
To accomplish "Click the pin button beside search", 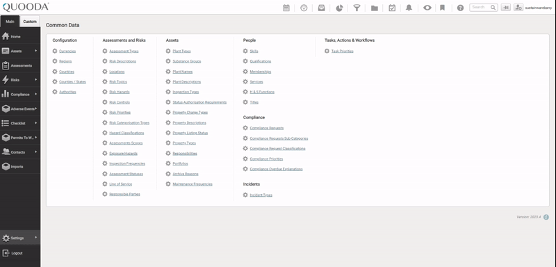I will (x=506, y=8).
